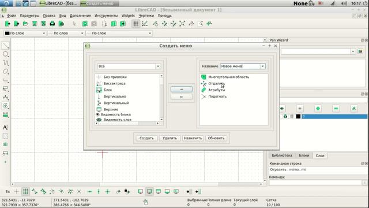Click the layer 0 black color swatch
This screenshot has width=369, height=208.
click(298, 116)
